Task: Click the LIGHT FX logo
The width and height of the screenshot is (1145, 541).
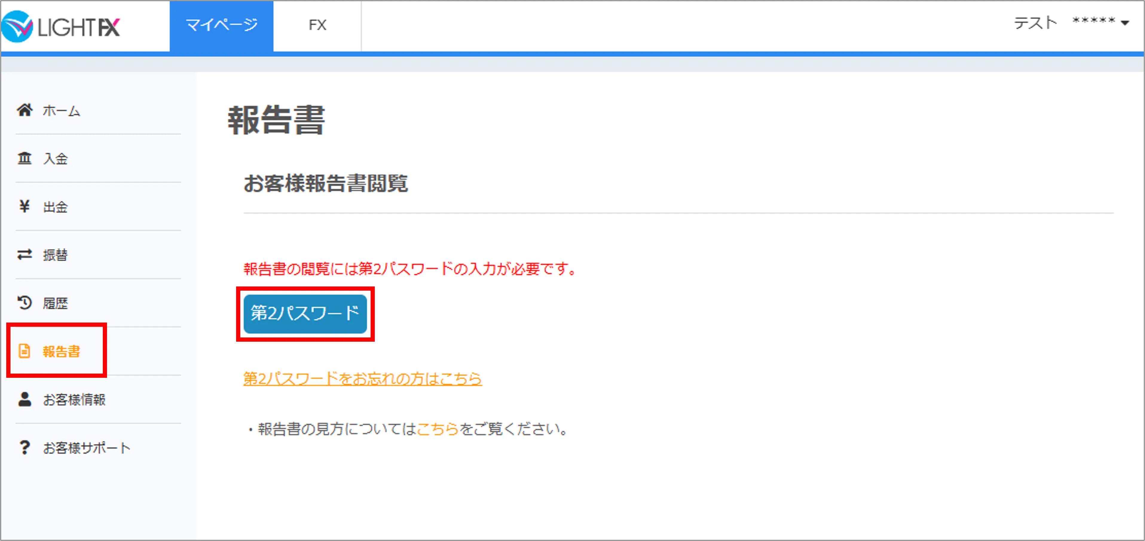Action: (x=61, y=27)
